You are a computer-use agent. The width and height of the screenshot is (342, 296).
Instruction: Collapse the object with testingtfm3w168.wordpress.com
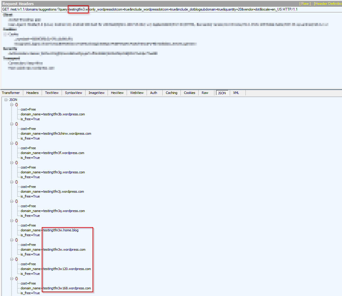[x=12, y=278]
